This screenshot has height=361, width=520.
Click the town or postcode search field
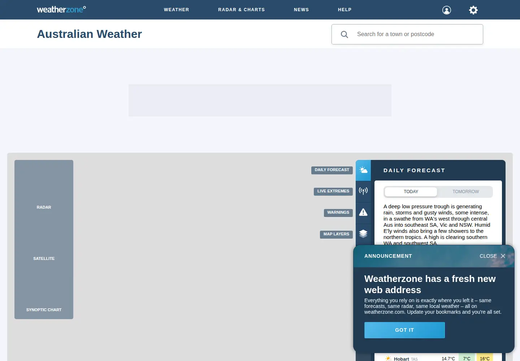coord(407,34)
